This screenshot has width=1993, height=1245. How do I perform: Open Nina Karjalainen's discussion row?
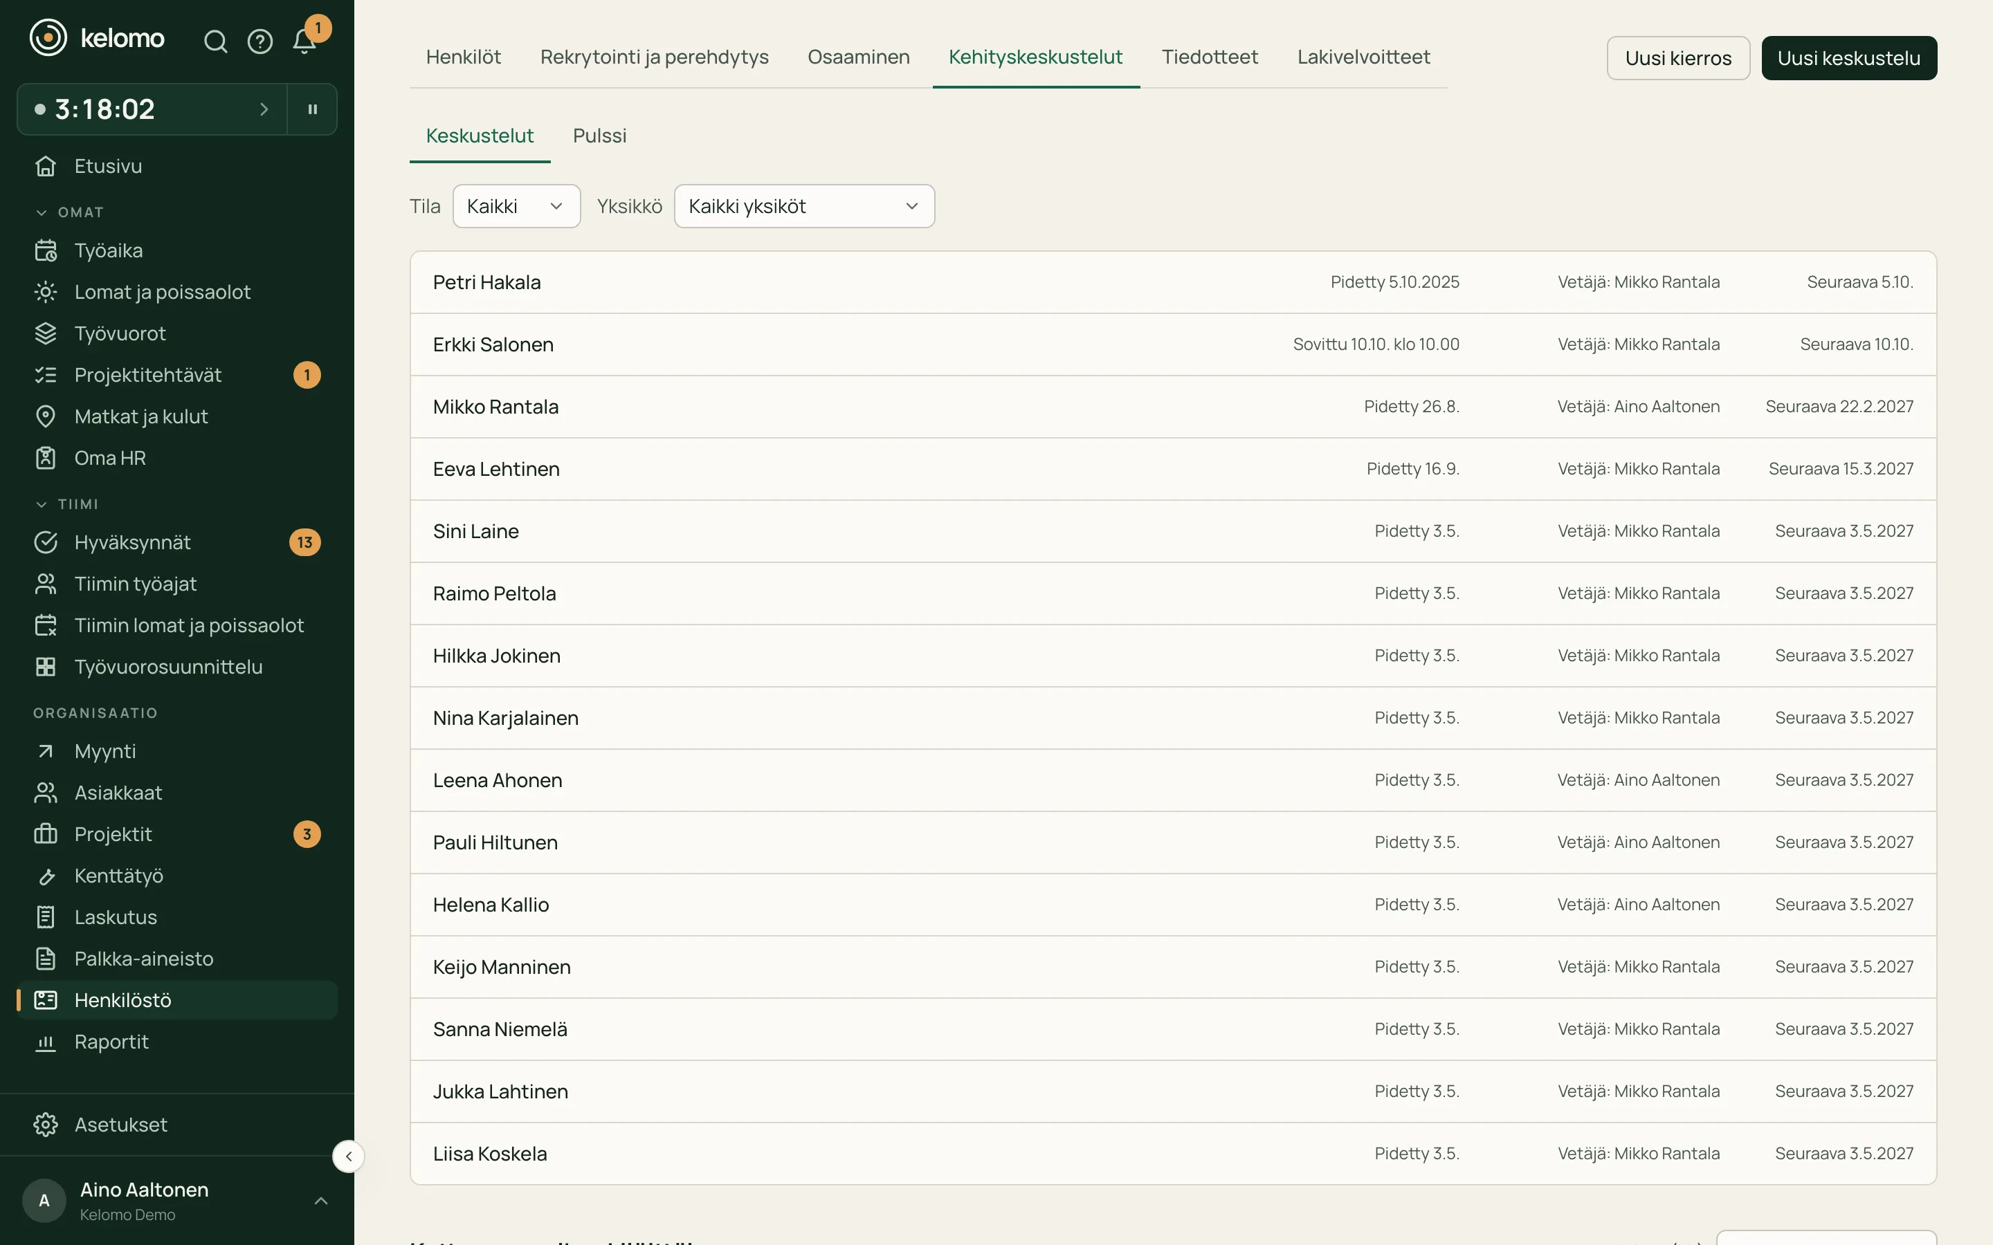(1173, 718)
